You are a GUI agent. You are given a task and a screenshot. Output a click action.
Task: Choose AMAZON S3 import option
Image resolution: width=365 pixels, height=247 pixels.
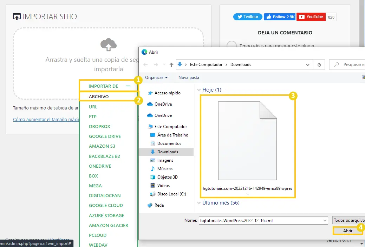(102, 146)
